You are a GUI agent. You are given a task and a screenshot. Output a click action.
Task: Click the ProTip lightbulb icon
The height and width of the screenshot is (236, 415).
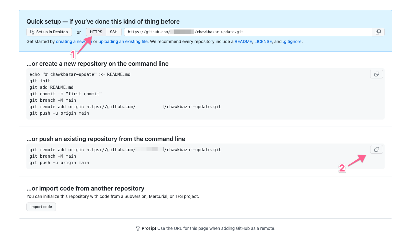(x=137, y=228)
